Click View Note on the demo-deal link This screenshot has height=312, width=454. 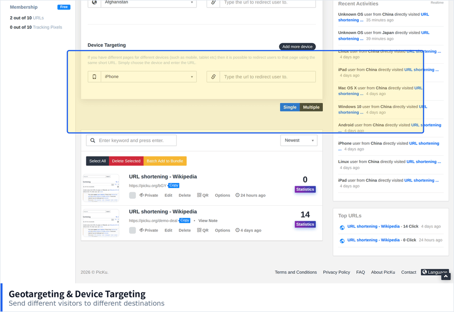pyautogui.click(x=208, y=221)
